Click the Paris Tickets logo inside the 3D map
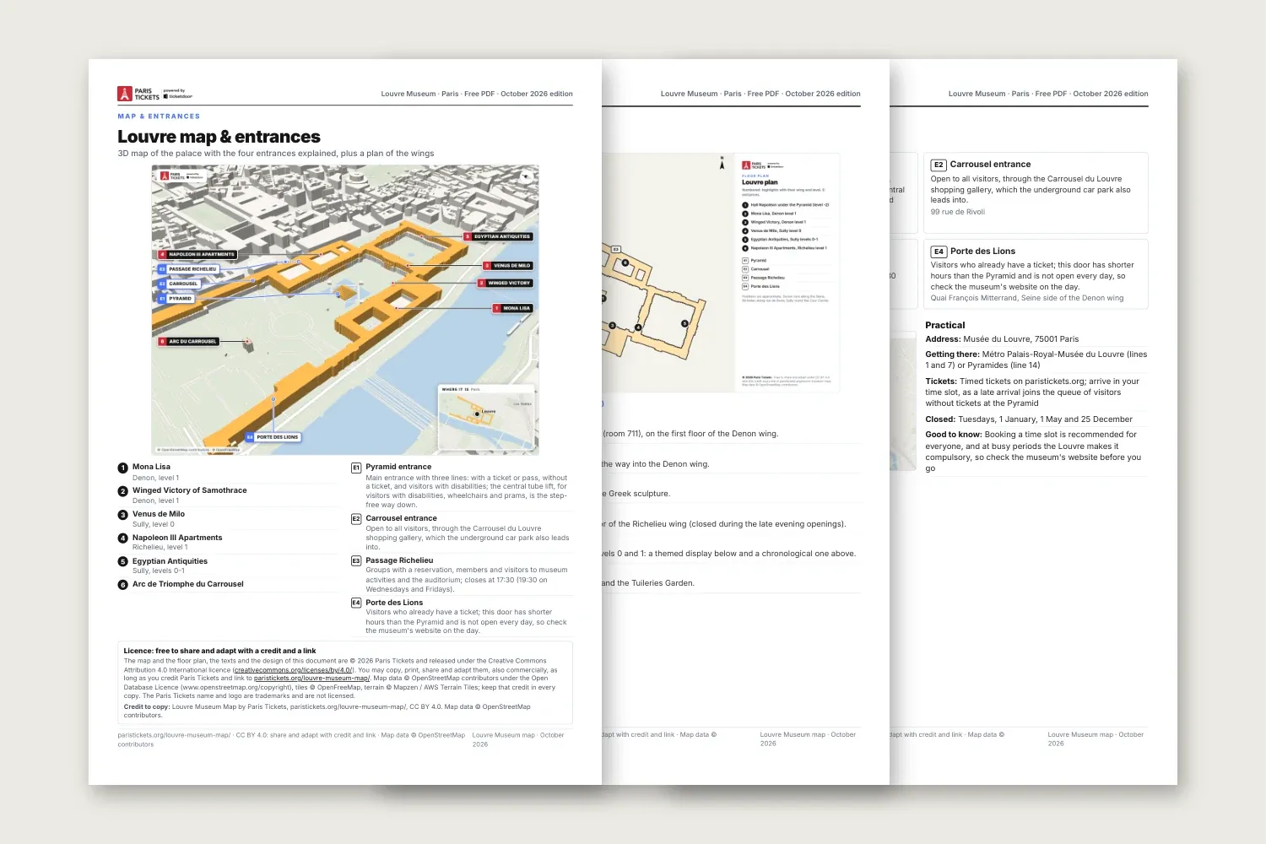This screenshot has width=1266, height=844. (182, 176)
